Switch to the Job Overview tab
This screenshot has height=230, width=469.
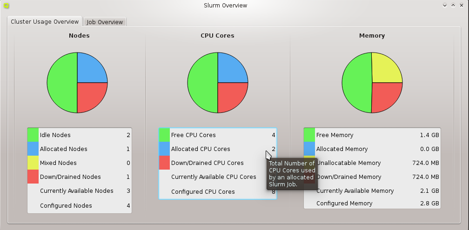(x=105, y=22)
